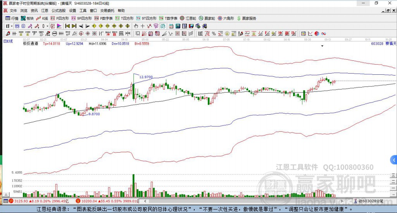397x213 pixels.
Task: Click the colorful triangle play icon
Action: click(x=59, y=26)
